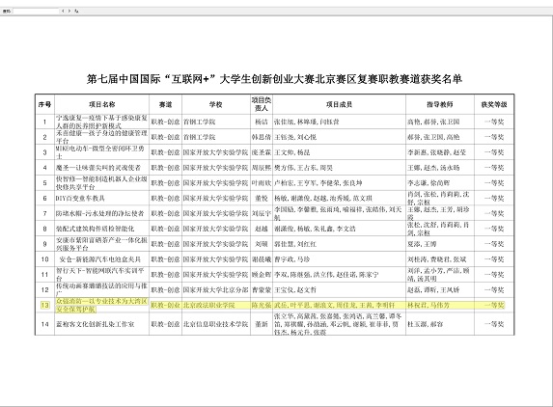Image resolution: width=553 pixels, height=407 pixels.
Task: Click row number 1 cell
Action: [44, 122]
